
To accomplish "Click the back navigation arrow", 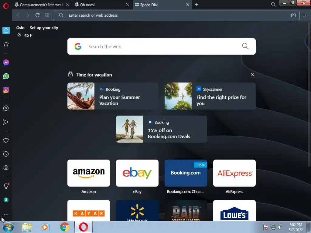I will [x=18, y=15].
